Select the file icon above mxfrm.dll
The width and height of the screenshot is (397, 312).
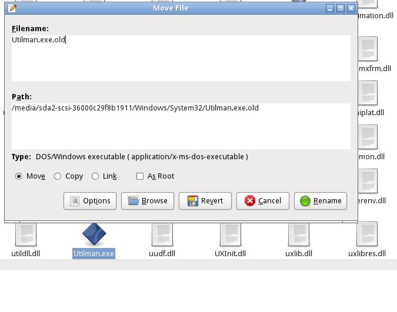coord(368,49)
